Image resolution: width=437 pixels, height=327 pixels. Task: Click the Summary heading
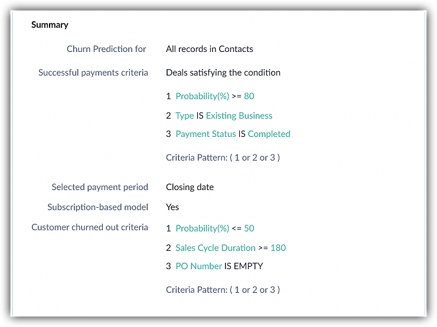[50, 25]
